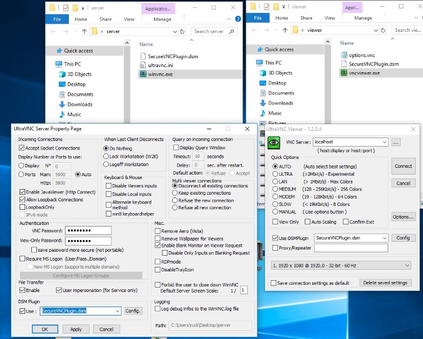The image size is (423, 339).
Task: Open File menu in server window
Action: (x=57, y=19)
